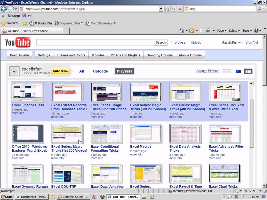Image resolution: width=267 pixels, height=200 pixels.
Task: Click the Stop loading icon
Action: coord(180,9)
